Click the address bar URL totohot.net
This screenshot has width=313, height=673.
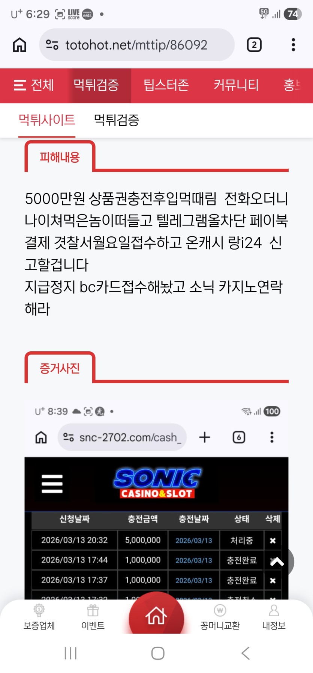136,45
